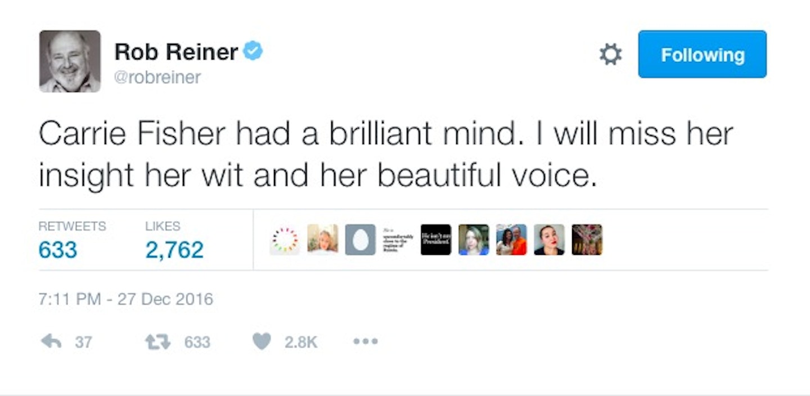Click the default egg avatar

[360, 240]
